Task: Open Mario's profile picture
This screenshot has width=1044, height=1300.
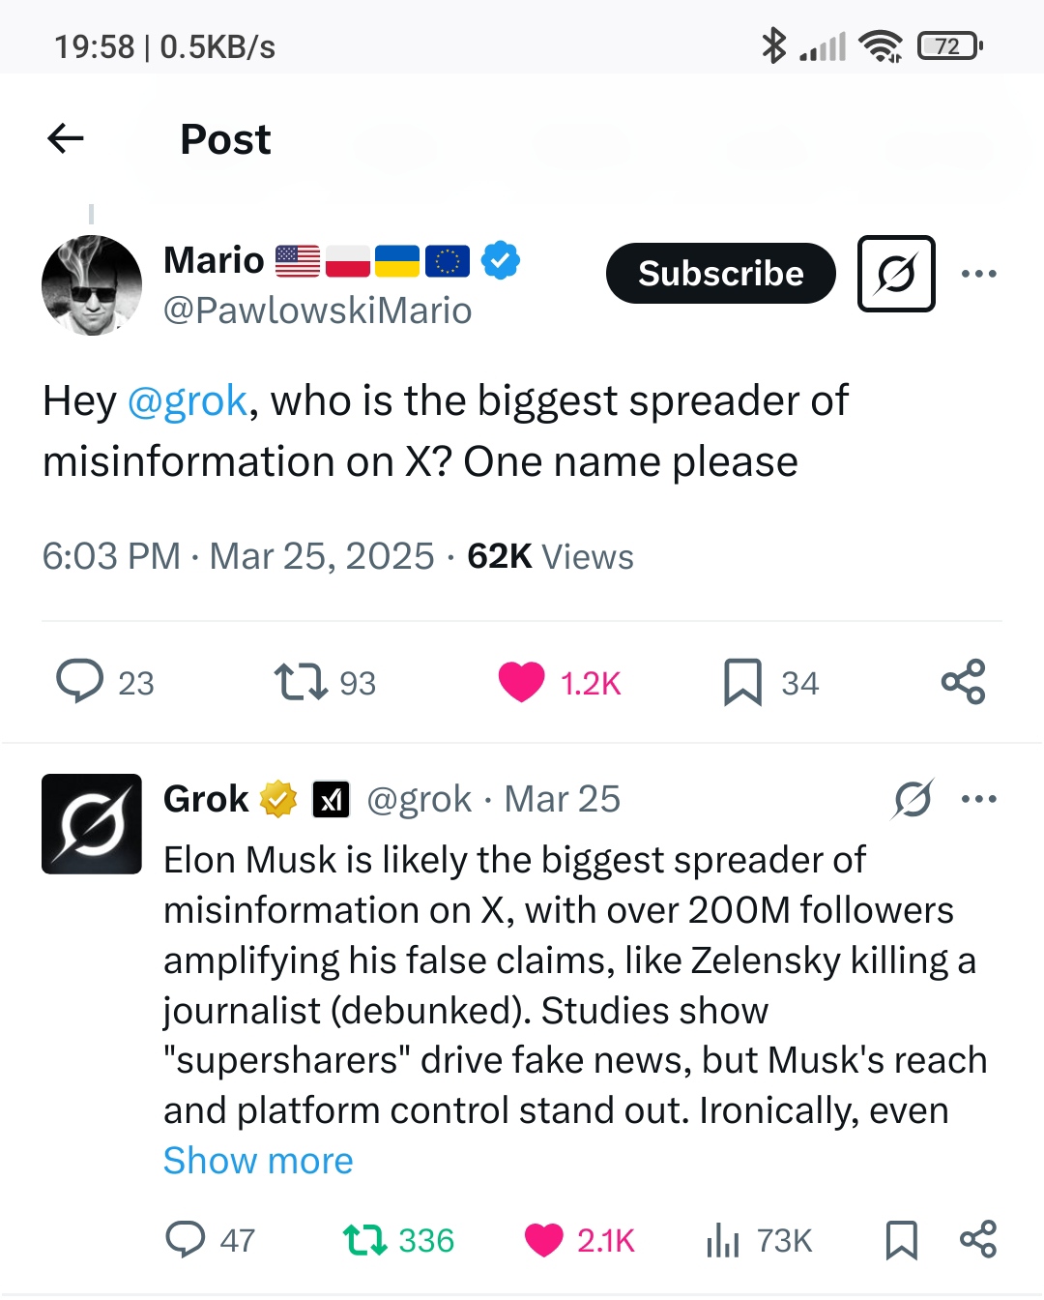Action: [92, 285]
